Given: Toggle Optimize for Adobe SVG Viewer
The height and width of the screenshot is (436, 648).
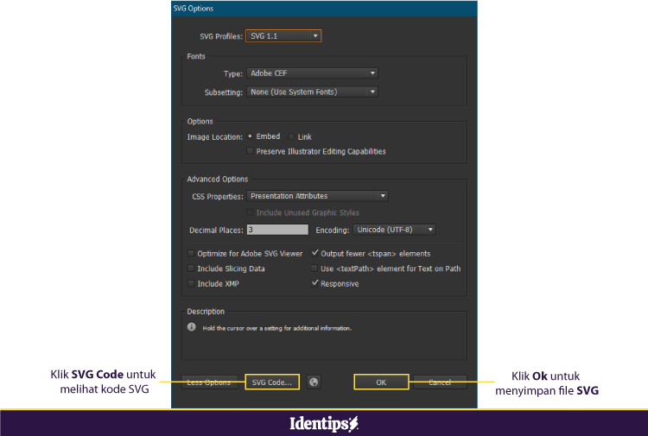Looking at the screenshot, I should point(191,254).
